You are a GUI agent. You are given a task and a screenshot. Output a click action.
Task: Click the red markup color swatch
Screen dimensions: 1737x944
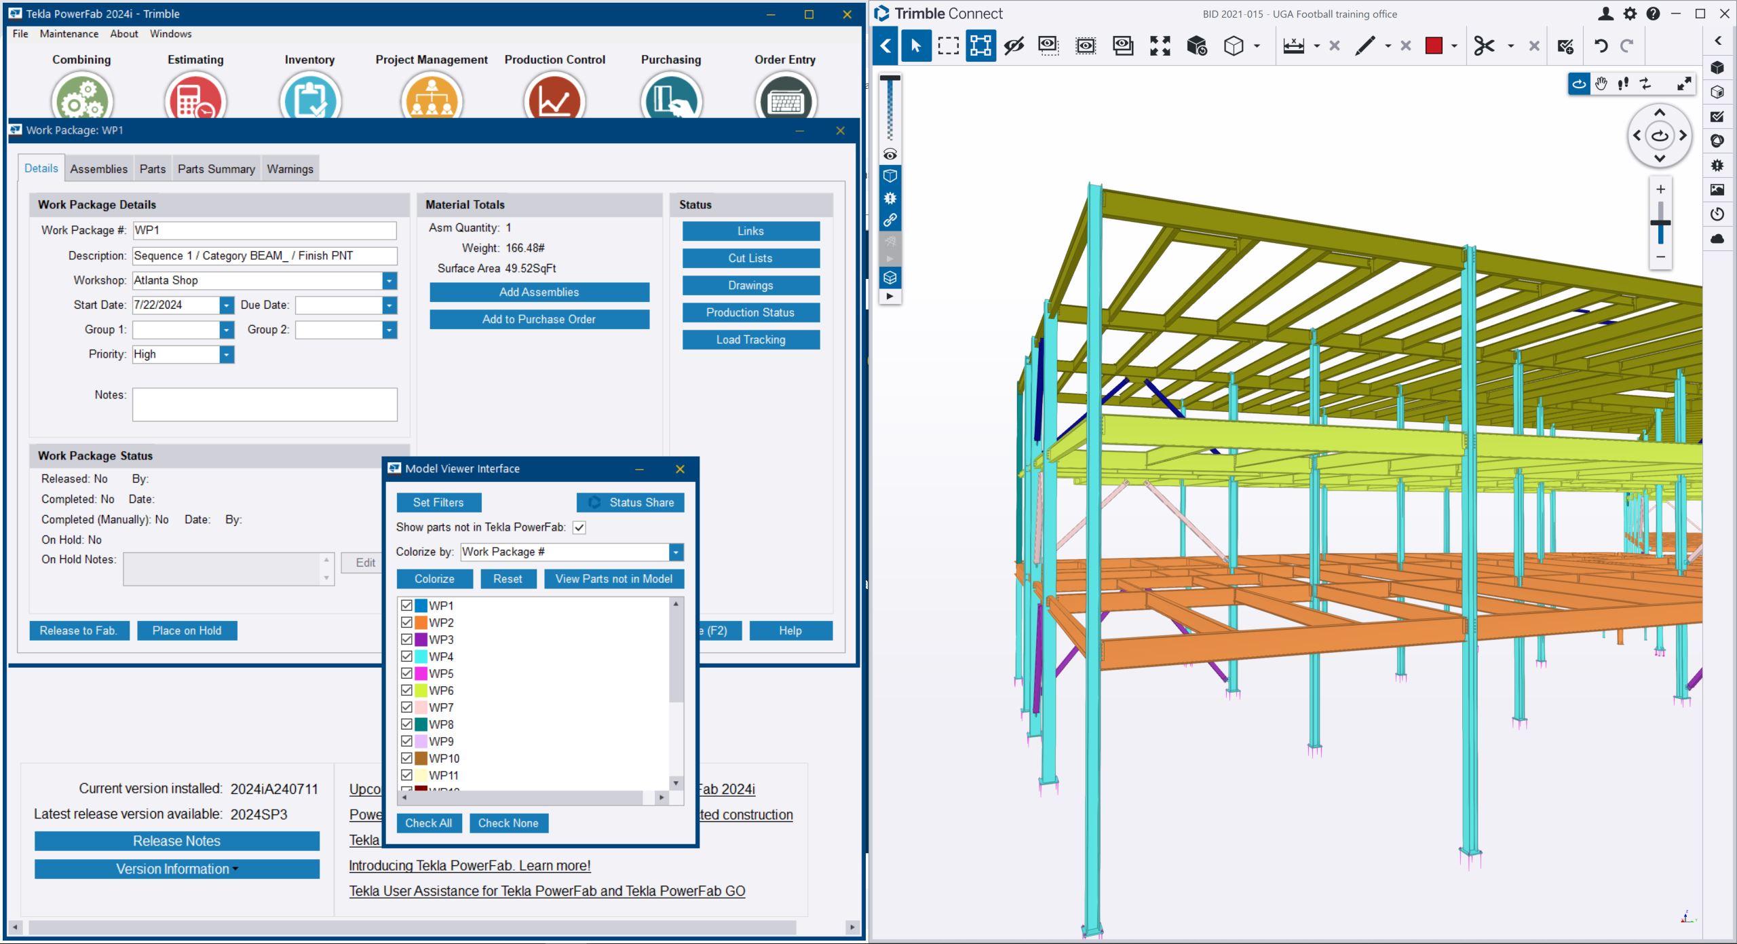click(1434, 46)
